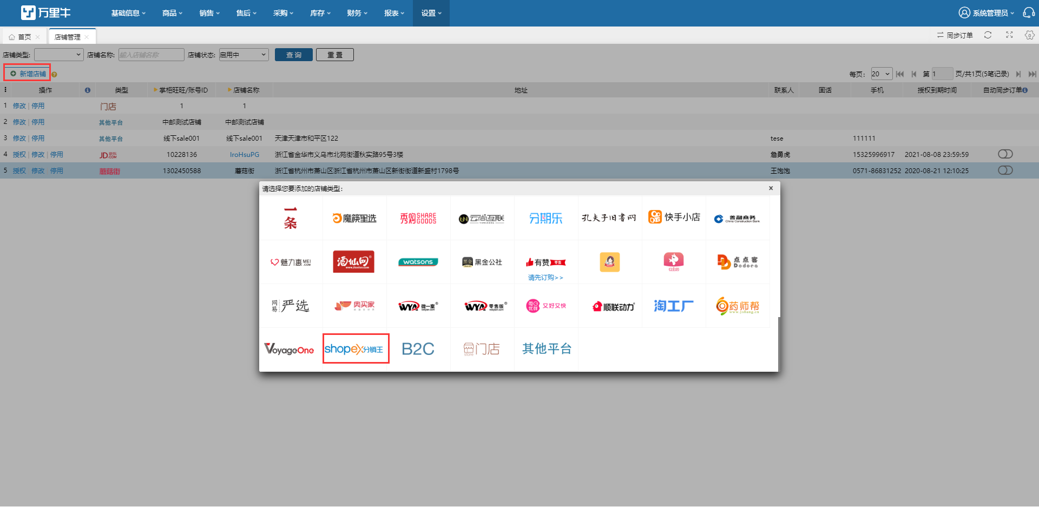The height and width of the screenshot is (507, 1039).
Task: Toggle fullscreen with the expand icon
Action: 1009,35
